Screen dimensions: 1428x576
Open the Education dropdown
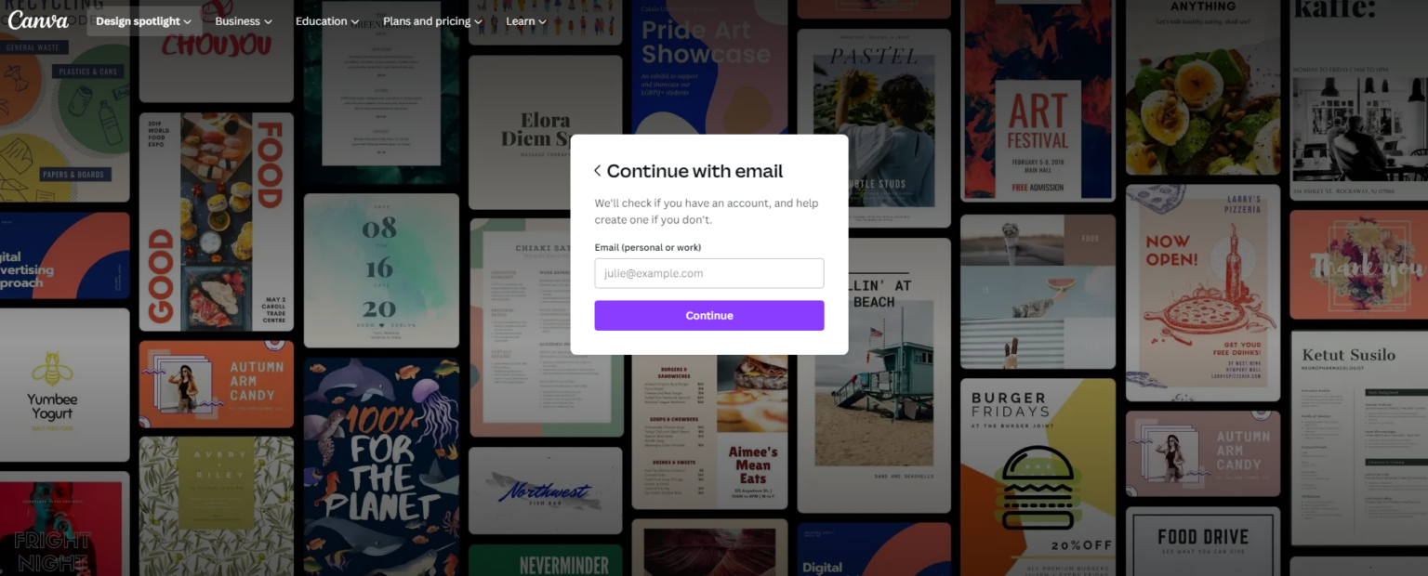coord(325,20)
